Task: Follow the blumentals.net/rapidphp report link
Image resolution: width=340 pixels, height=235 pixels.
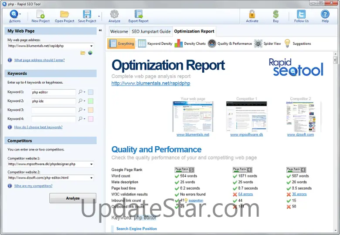Action: coord(151,83)
